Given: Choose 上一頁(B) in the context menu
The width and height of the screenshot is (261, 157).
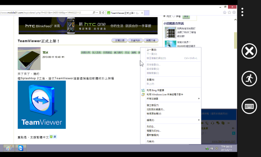Looking at the screenshot, I should (171, 50).
